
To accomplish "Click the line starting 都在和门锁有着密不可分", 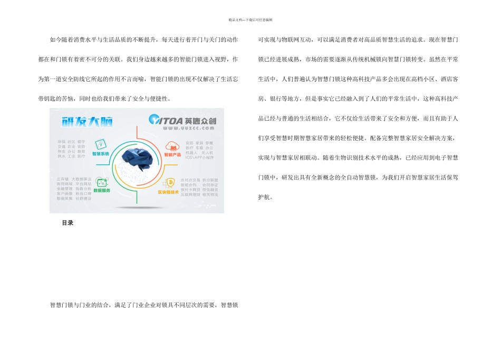I will click(138, 60).
